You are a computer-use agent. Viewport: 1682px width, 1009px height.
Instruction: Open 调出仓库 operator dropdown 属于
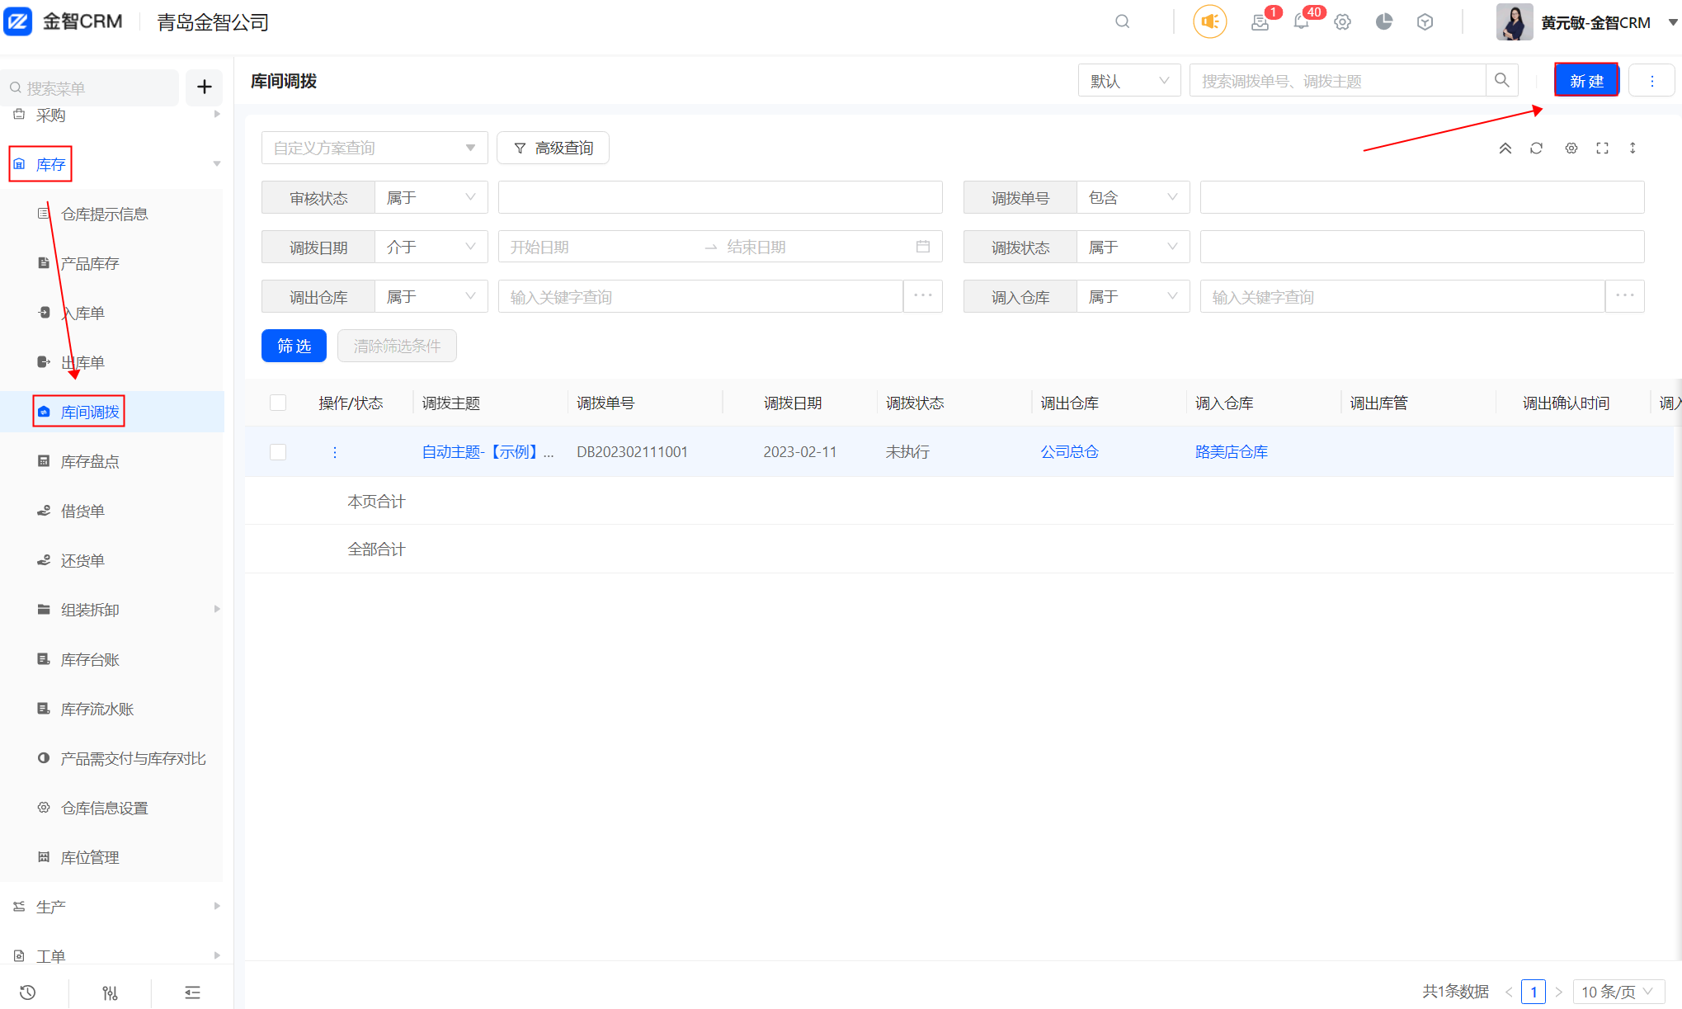pos(431,296)
